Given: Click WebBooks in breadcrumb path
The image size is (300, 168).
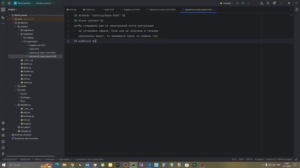Looking at the screenshot, I should coord(25,159).
